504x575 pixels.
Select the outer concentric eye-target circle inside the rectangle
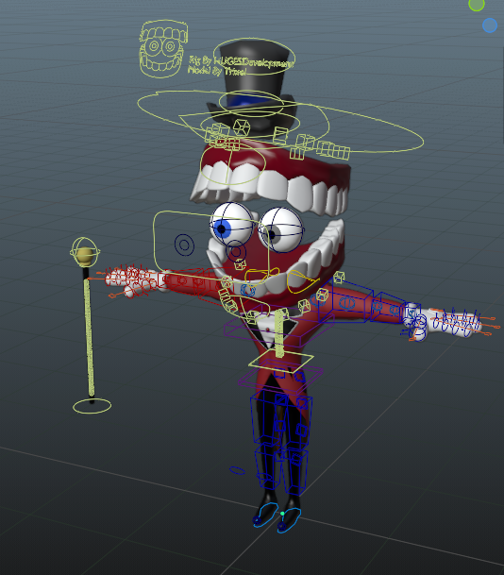tap(184, 245)
